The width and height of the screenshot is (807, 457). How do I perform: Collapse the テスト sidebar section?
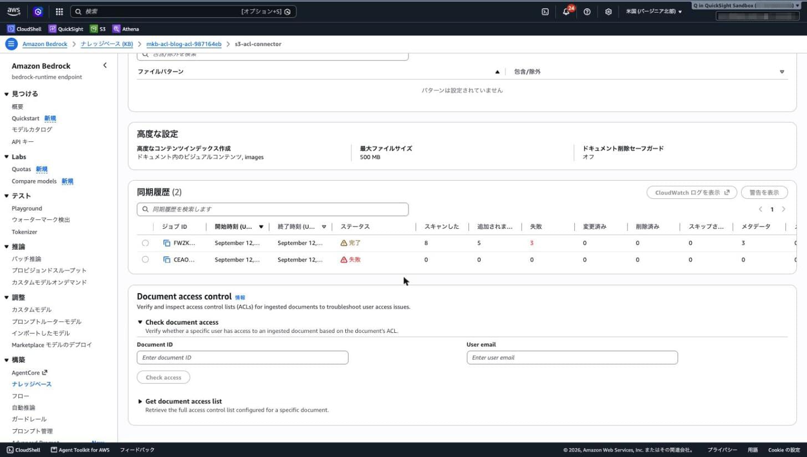(7, 196)
